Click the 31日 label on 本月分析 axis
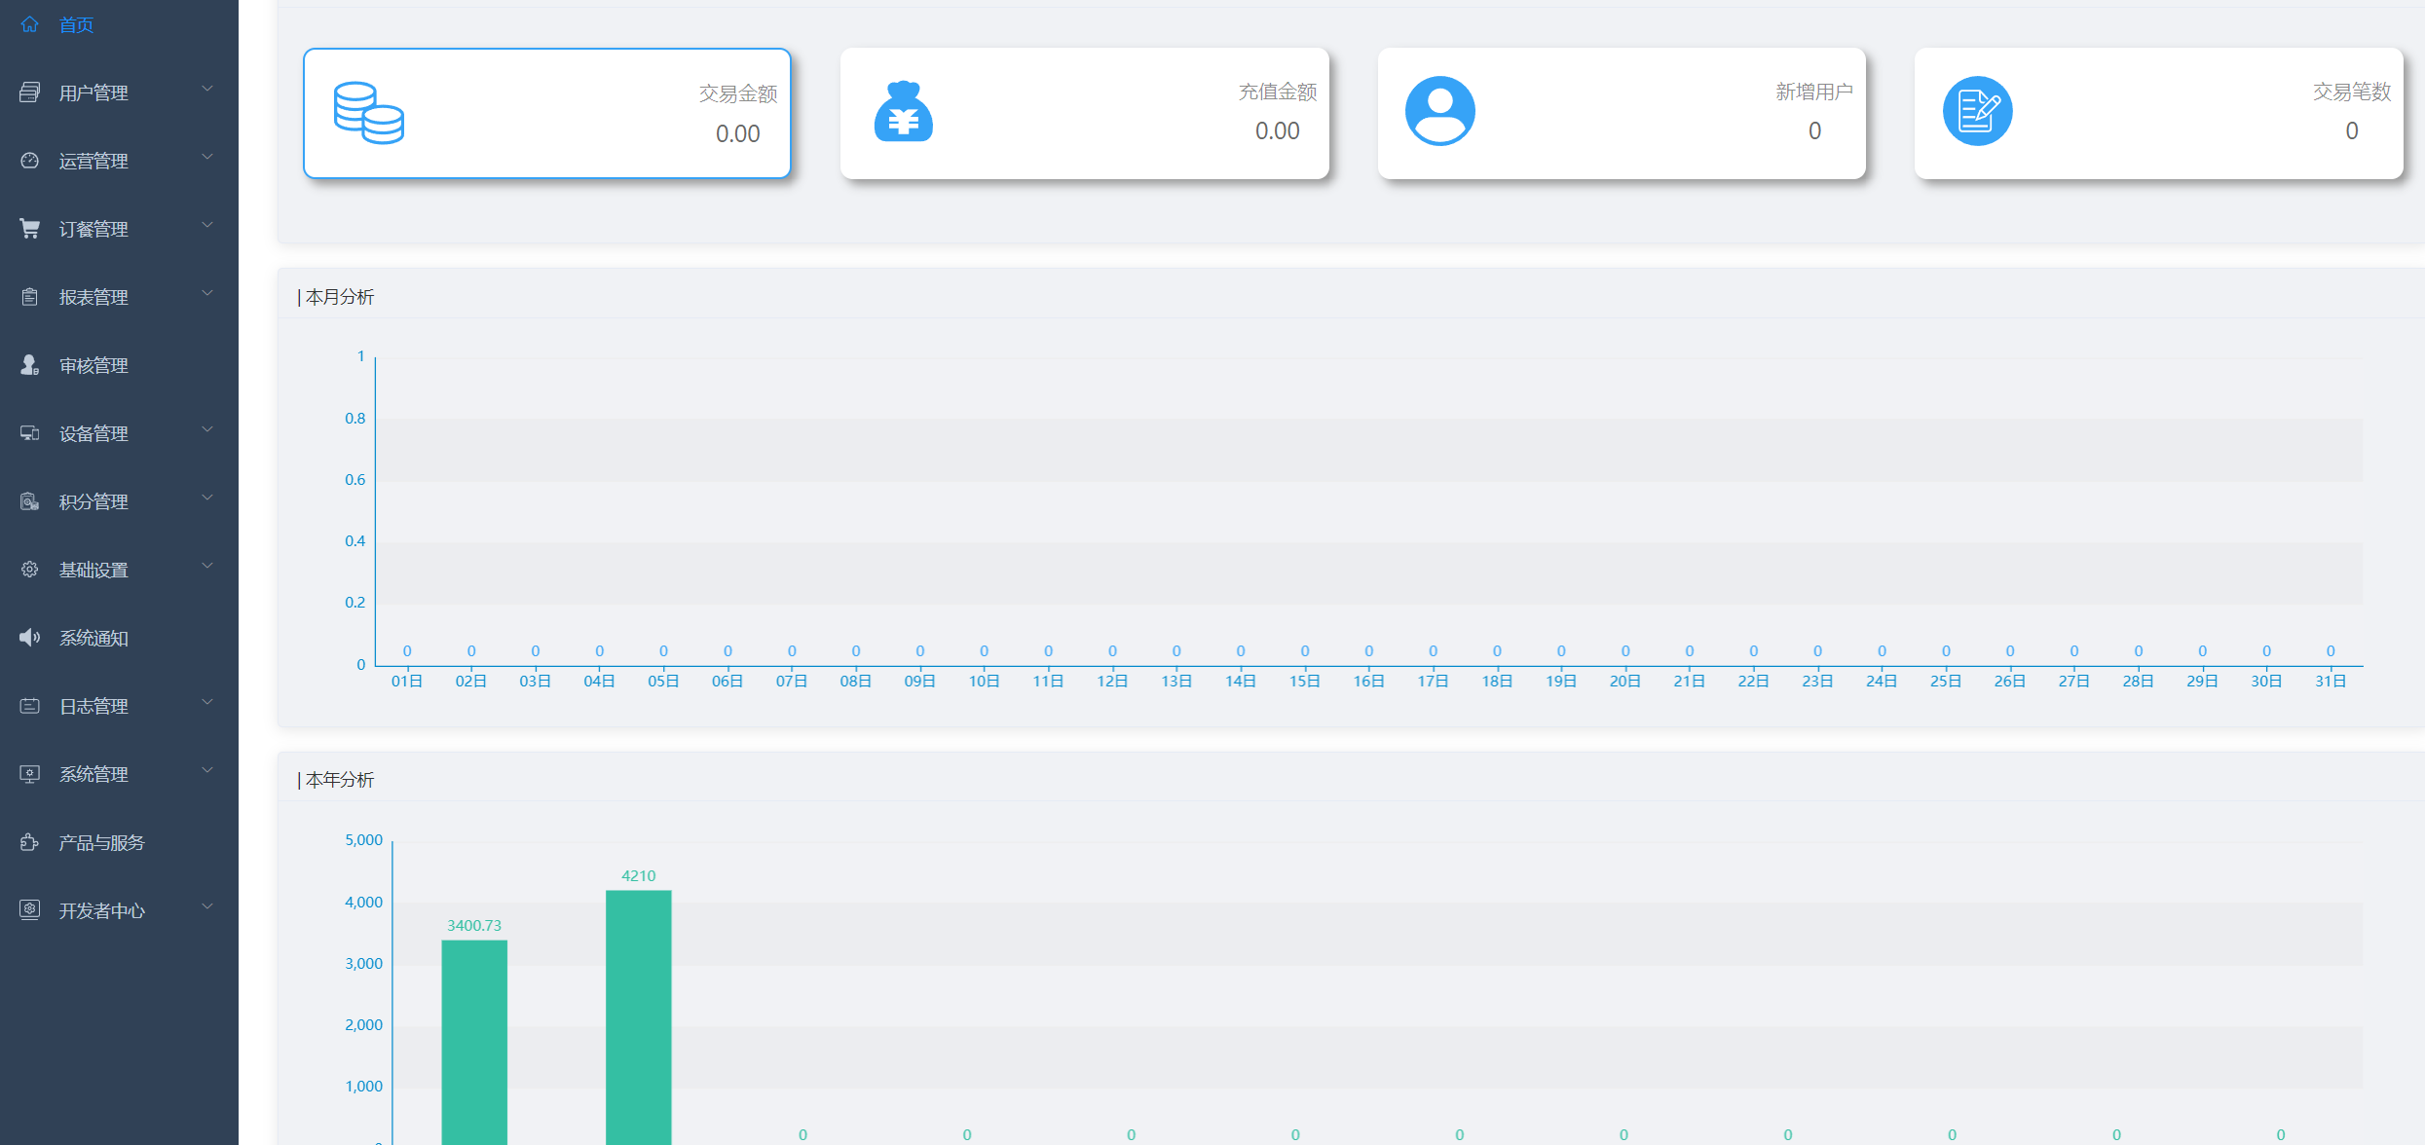2425x1145 pixels. [2331, 681]
